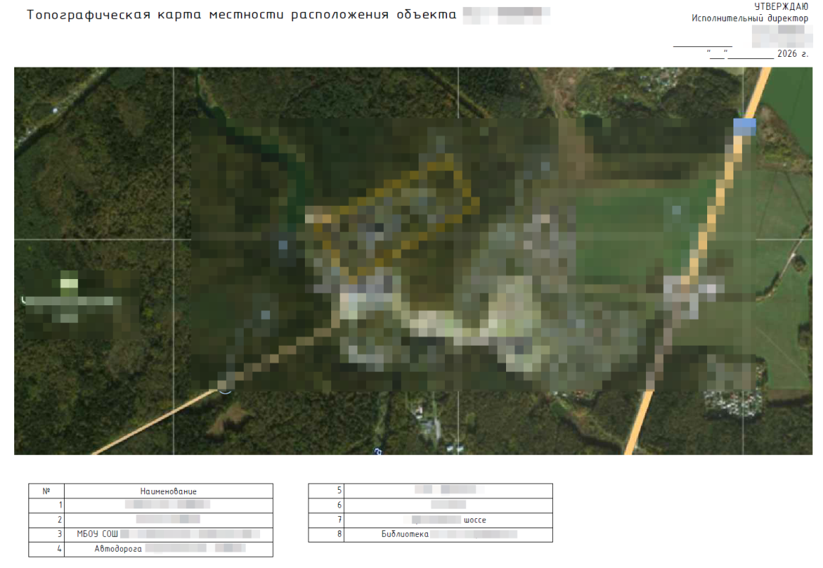This screenshot has width=823, height=568.
Task: Click the number 5 cell in legend table
Action: (326, 491)
